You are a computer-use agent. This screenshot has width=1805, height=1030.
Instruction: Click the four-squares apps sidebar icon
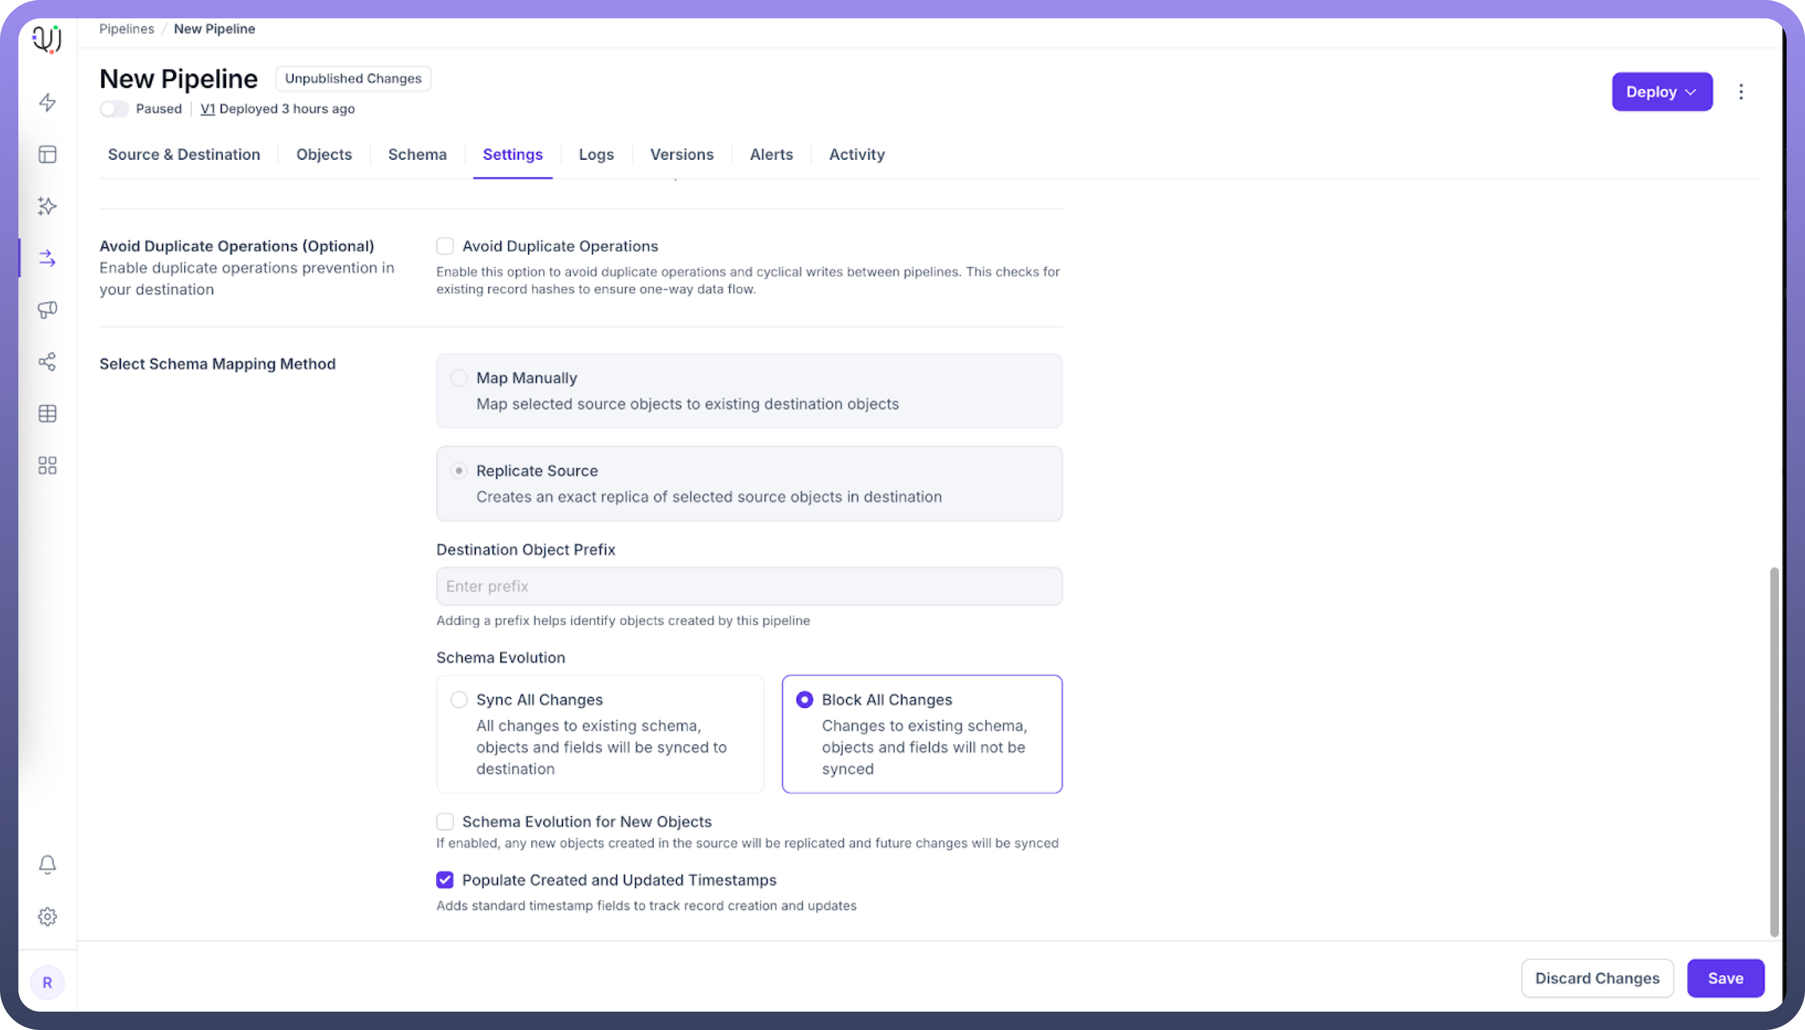pyautogui.click(x=47, y=465)
